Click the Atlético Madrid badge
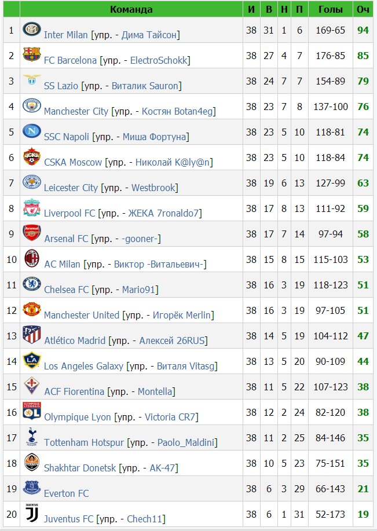 [x=32, y=335]
